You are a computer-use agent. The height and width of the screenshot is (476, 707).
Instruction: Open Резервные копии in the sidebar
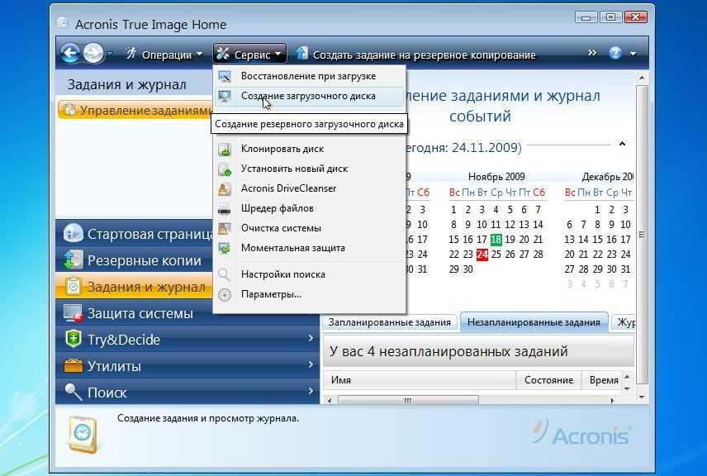[145, 260]
